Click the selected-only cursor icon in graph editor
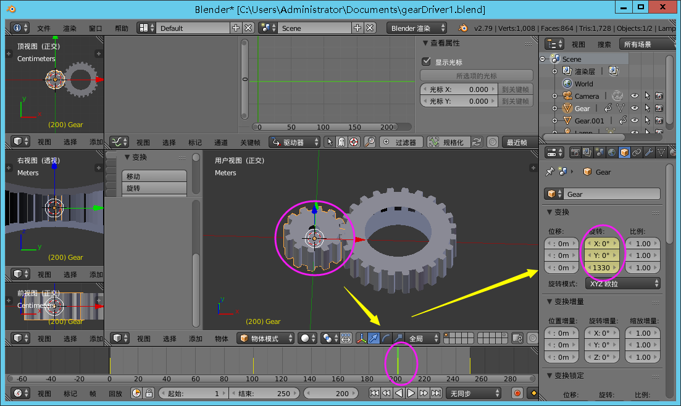This screenshot has height=406, width=681. pyautogui.click(x=330, y=142)
